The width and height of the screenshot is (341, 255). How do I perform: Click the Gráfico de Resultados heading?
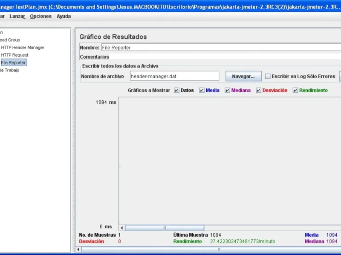[113, 37]
